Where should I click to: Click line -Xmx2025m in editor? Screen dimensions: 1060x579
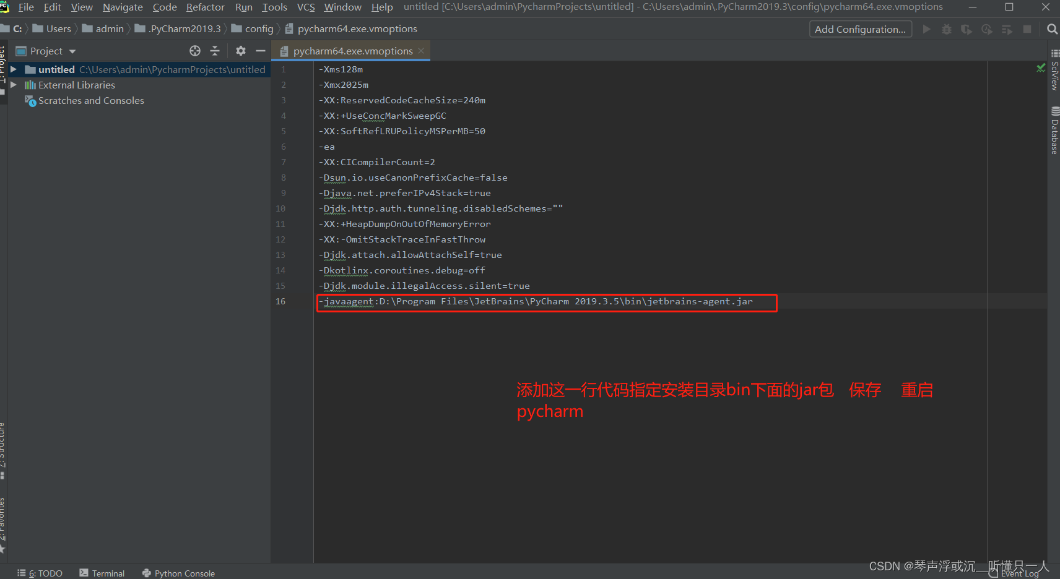(344, 85)
